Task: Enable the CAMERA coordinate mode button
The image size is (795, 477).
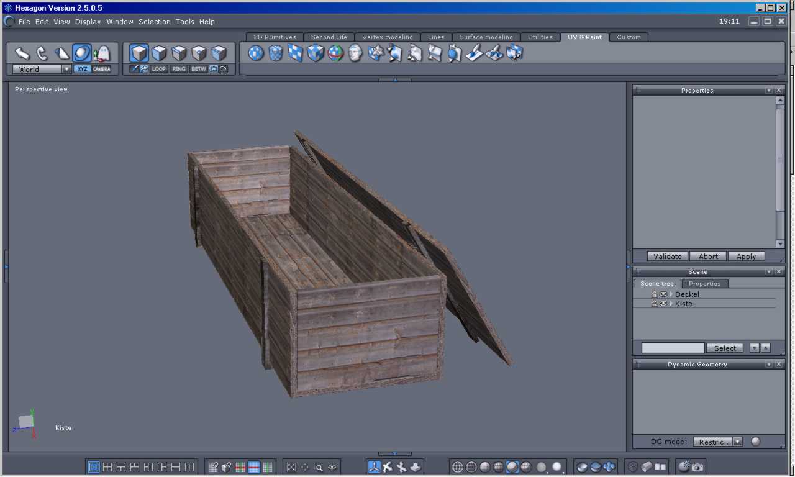Action: (101, 69)
